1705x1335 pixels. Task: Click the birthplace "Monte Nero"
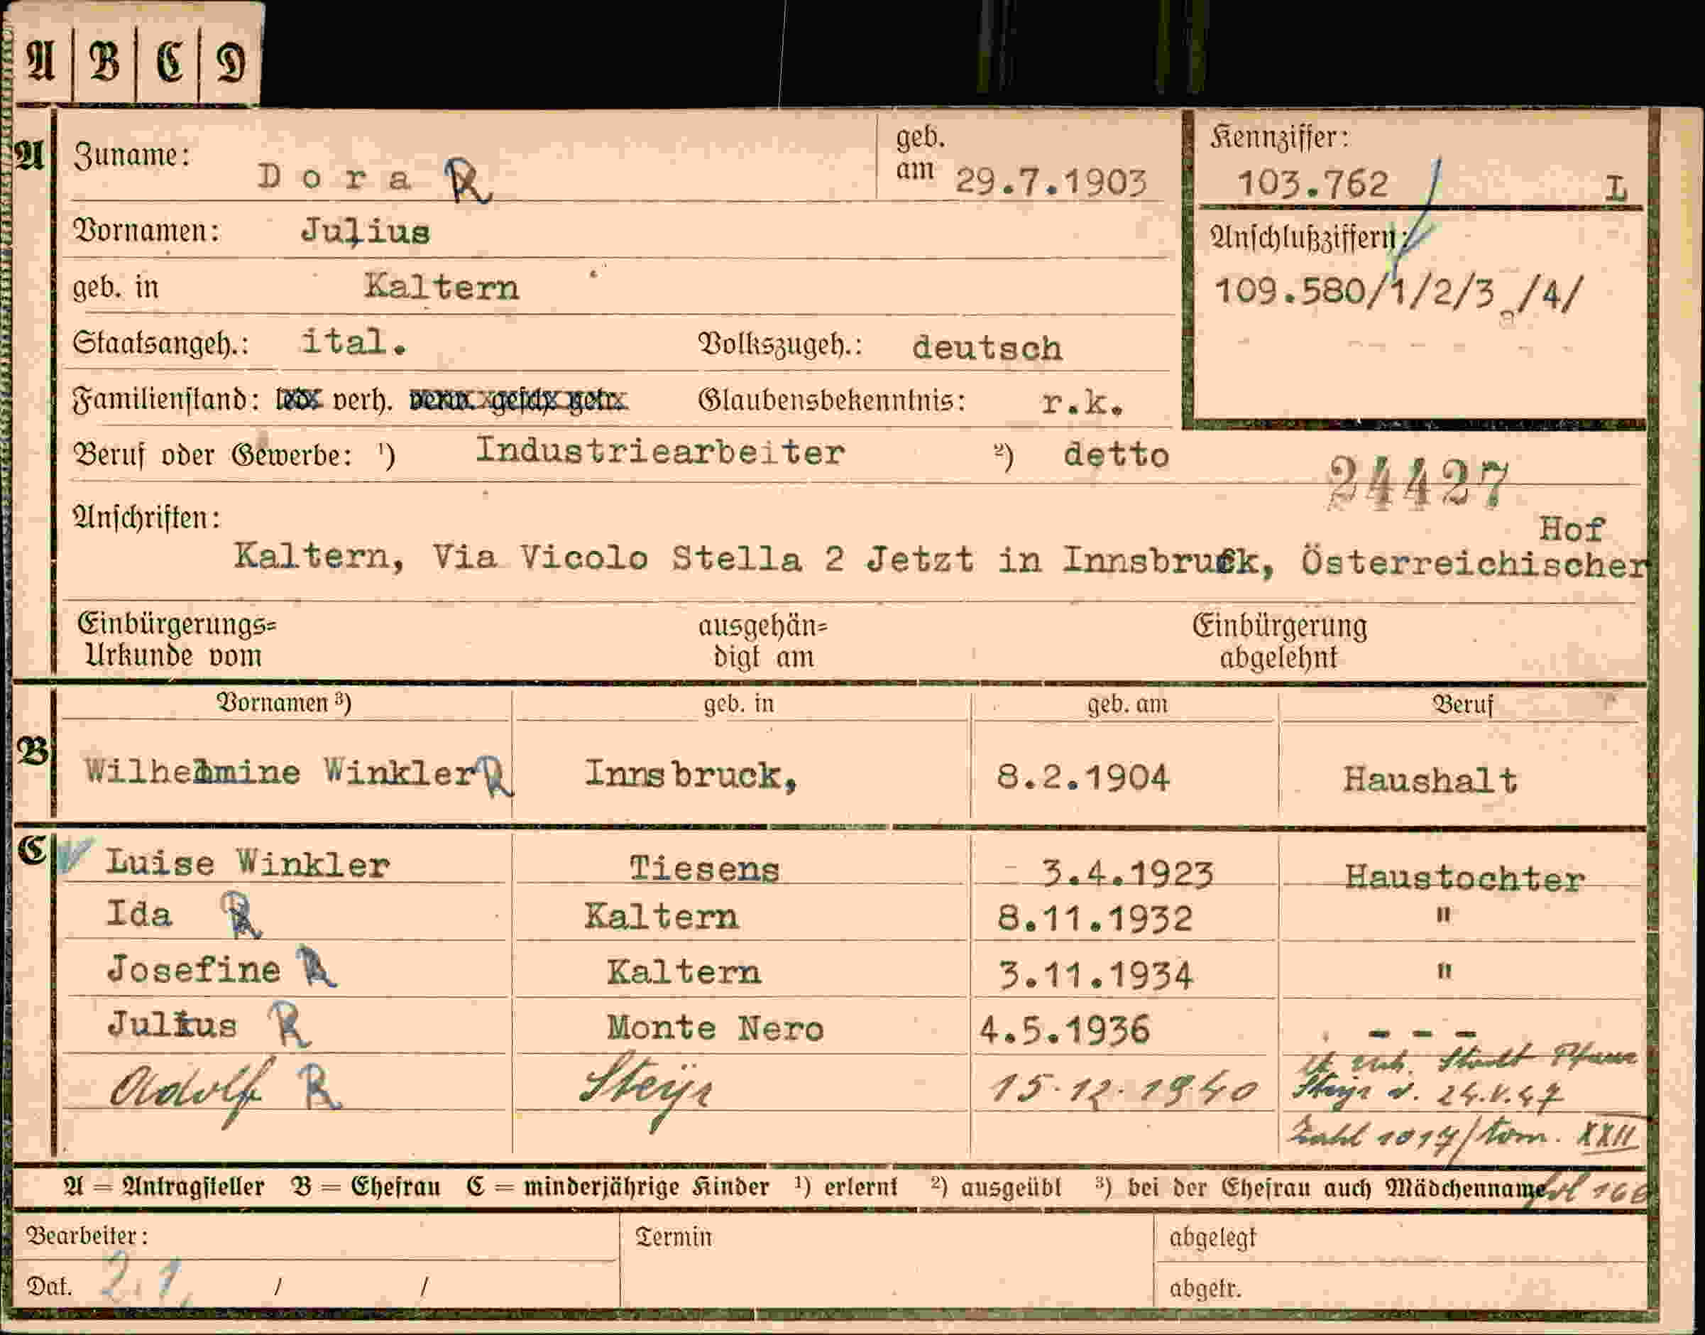[715, 1028]
